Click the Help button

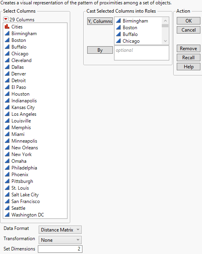coord(189,67)
